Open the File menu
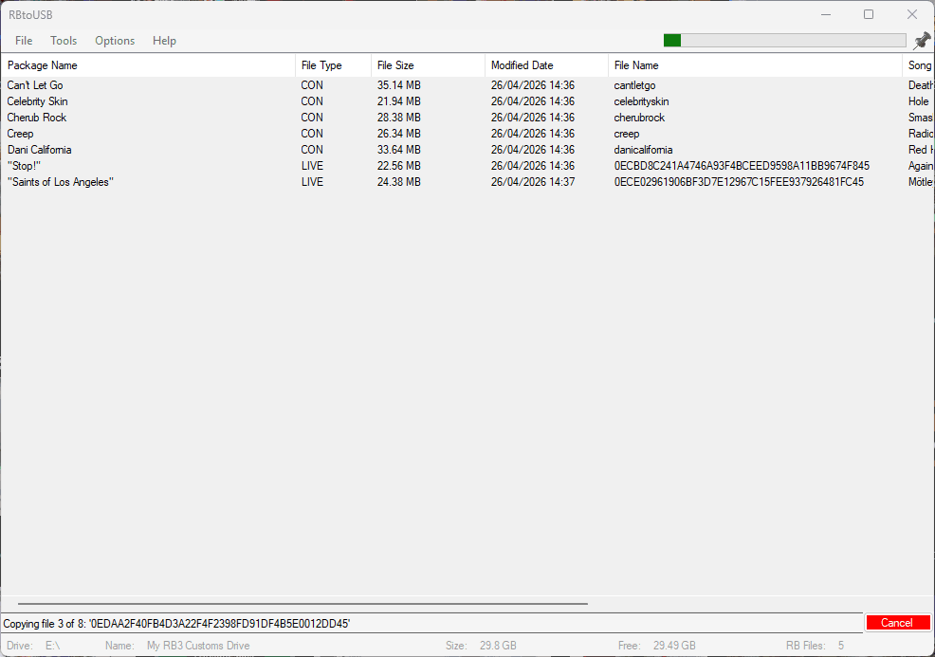 pyautogui.click(x=23, y=40)
